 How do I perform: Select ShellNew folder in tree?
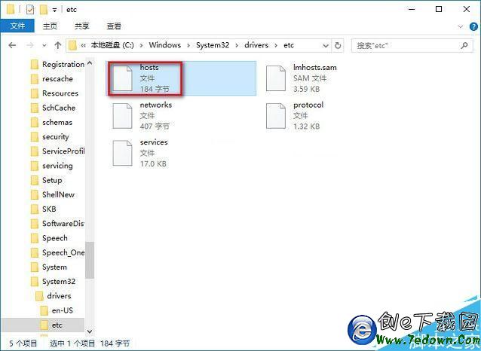click(x=57, y=194)
